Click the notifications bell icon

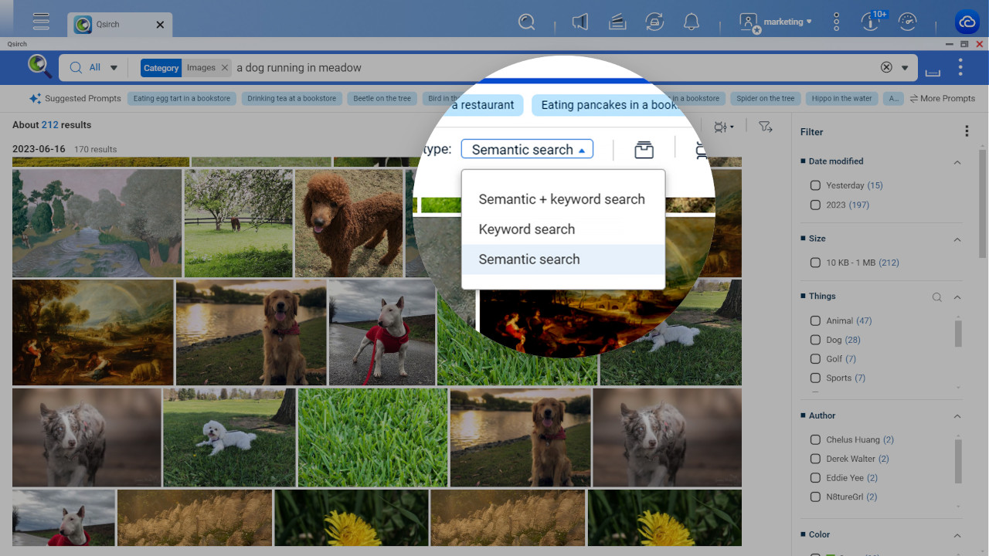[x=692, y=22]
